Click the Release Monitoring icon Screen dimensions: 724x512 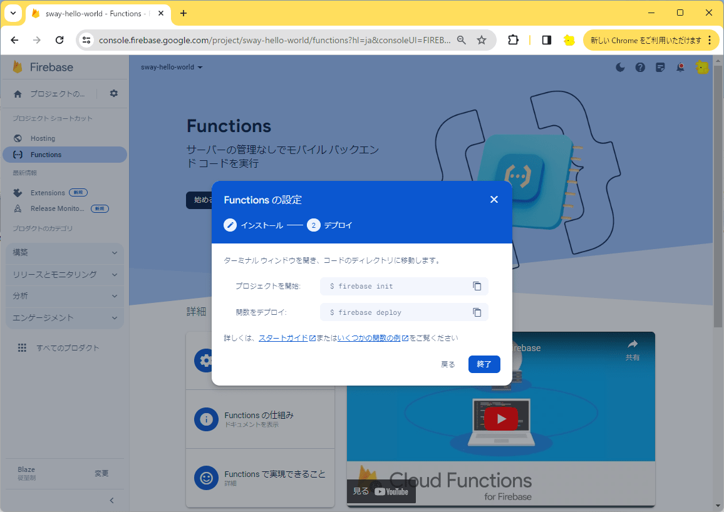coord(18,208)
